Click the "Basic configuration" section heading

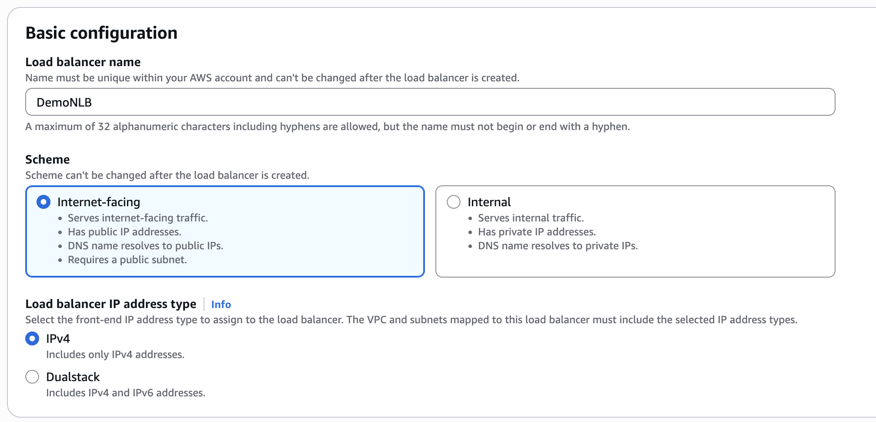tap(101, 33)
